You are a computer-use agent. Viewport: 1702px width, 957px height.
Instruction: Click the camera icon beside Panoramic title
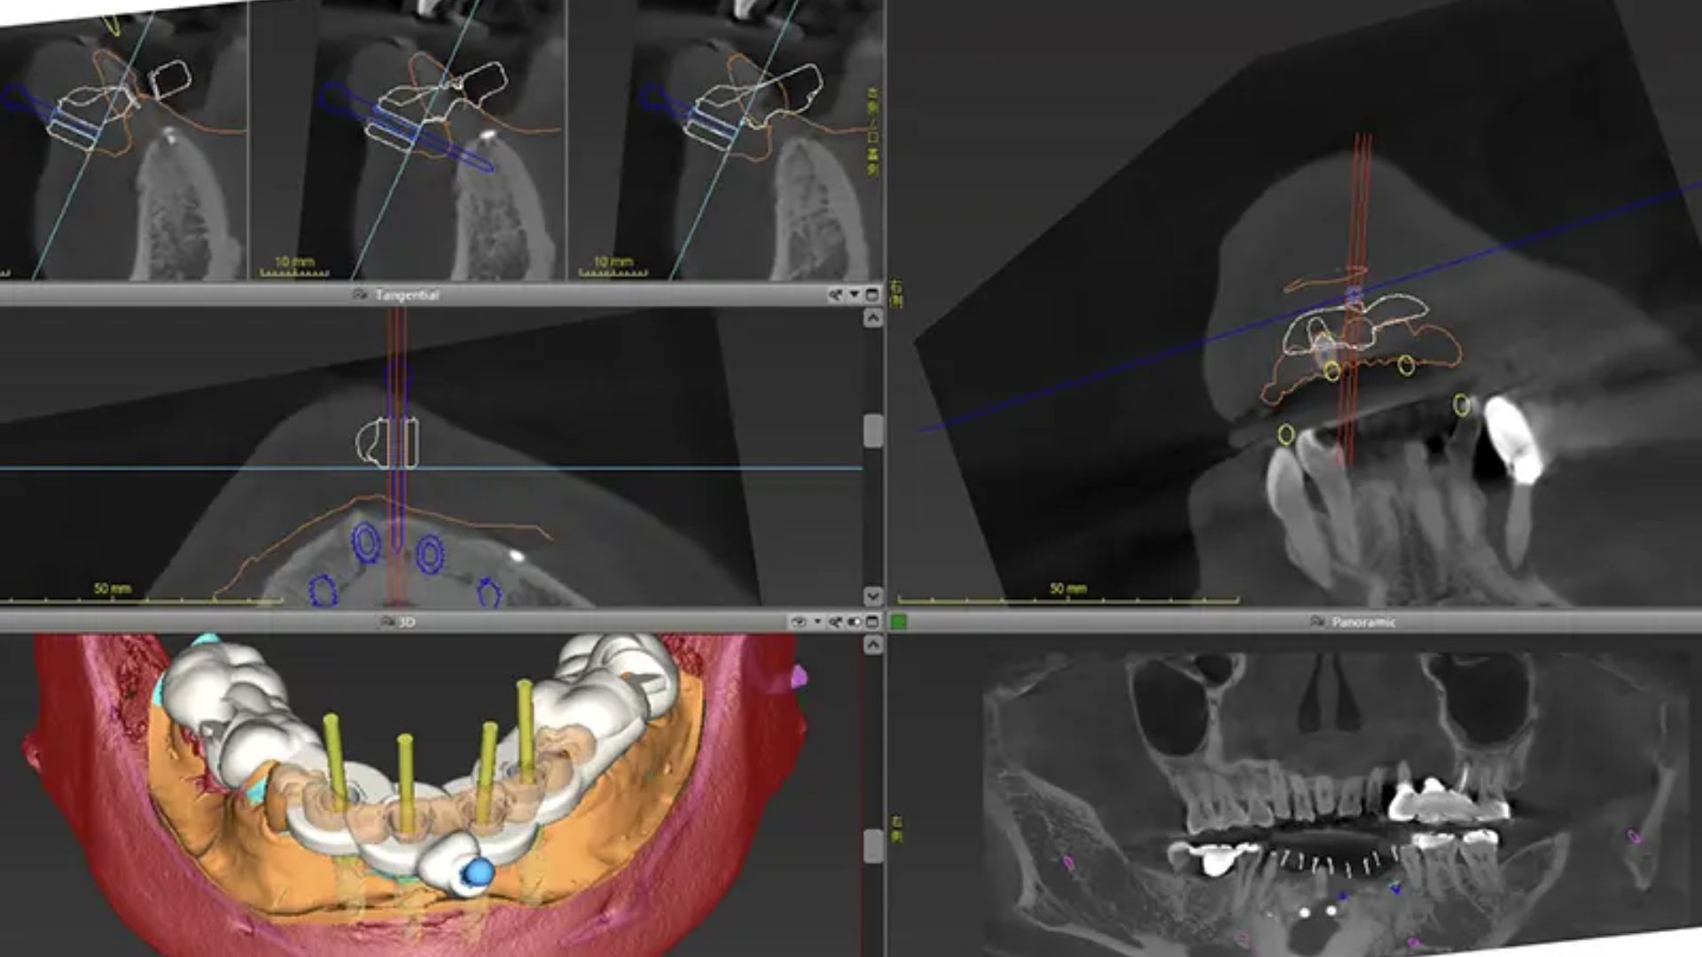pyautogui.click(x=1317, y=622)
